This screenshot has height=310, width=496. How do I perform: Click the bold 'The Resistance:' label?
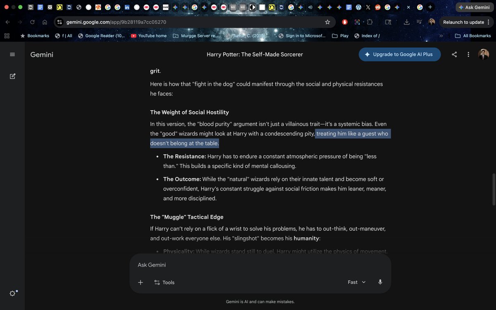click(x=184, y=156)
